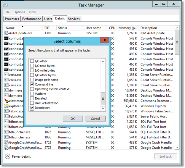Check the Elevated column checkbox

point(32,98)
